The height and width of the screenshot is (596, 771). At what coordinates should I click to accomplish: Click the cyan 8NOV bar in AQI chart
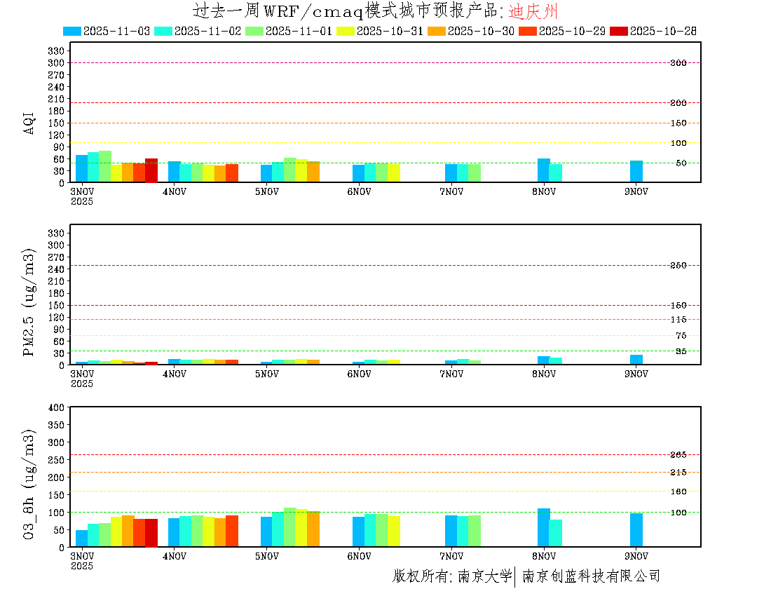pos(555,172)
